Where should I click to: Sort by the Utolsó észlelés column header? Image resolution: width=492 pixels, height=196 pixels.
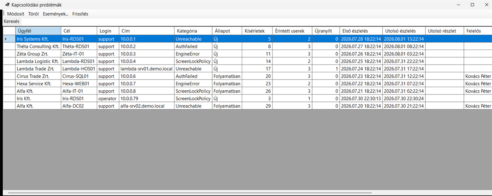(x=404, y=31)
